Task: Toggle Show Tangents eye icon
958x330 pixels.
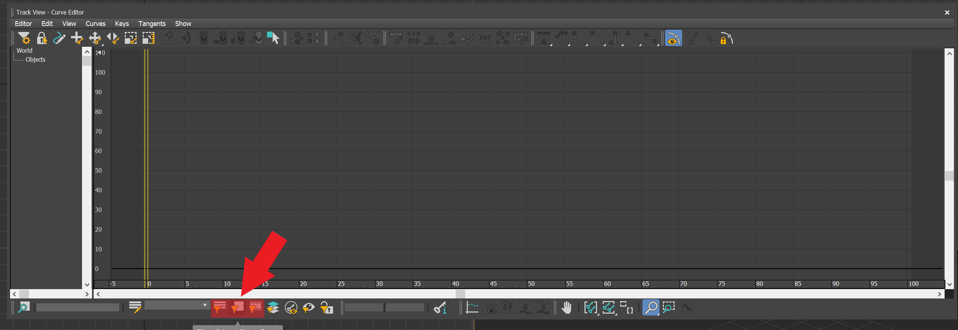Action: 673,38
